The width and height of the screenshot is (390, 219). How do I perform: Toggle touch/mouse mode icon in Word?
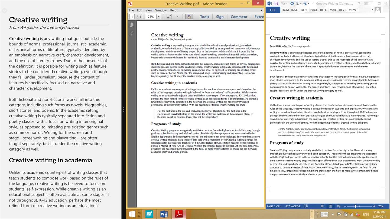click(x=297, y=4)
